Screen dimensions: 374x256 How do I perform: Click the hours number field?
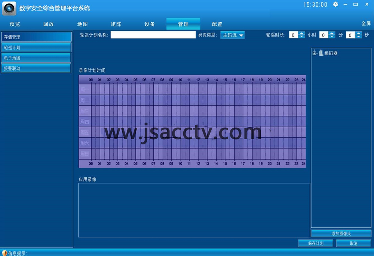(x=294, y=35)
